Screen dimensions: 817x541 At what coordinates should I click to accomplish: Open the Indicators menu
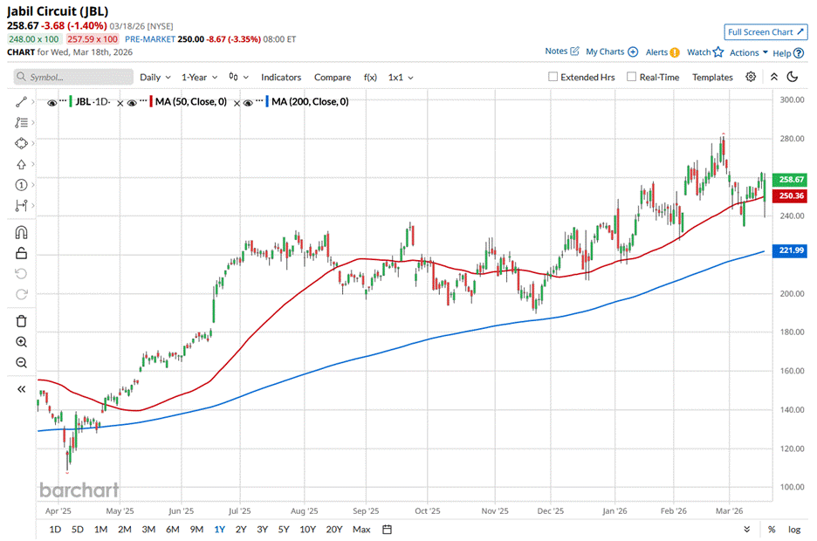point(281,77)
